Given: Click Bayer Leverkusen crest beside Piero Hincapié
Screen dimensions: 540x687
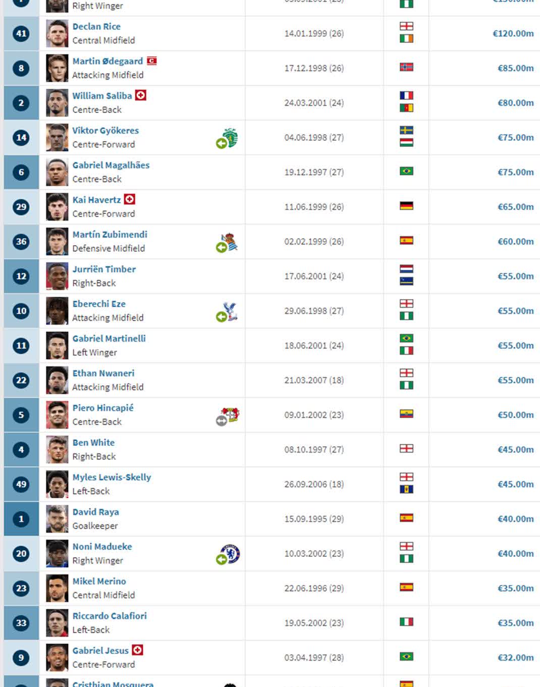Looking at the screenshot, I should point(231,415).
